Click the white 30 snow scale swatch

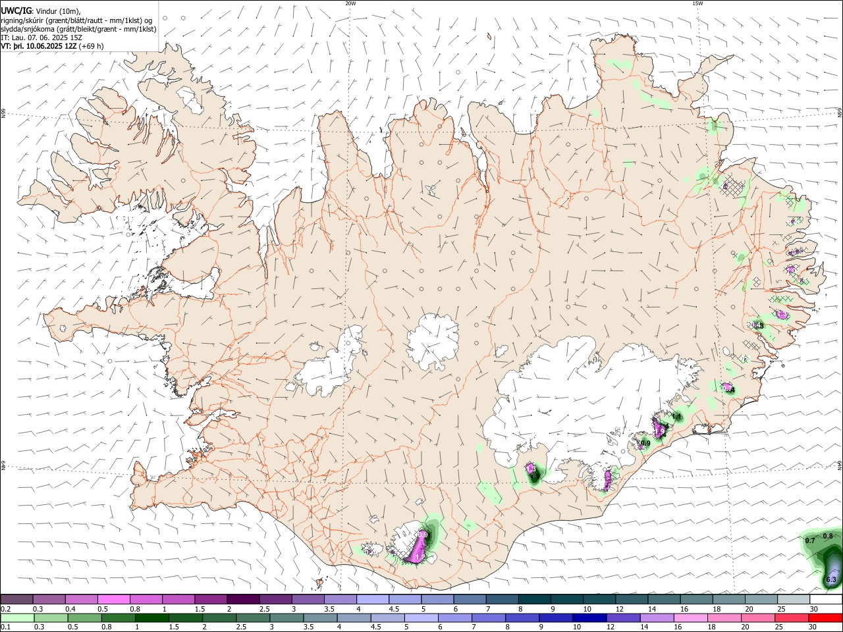coord(825,599)
